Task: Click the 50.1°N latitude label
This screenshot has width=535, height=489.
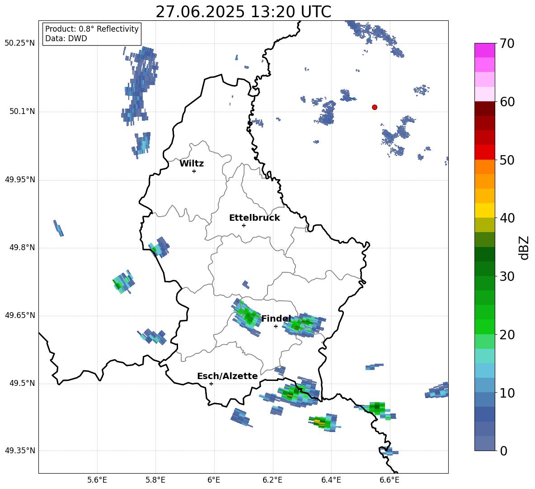Action: (22, 112)
